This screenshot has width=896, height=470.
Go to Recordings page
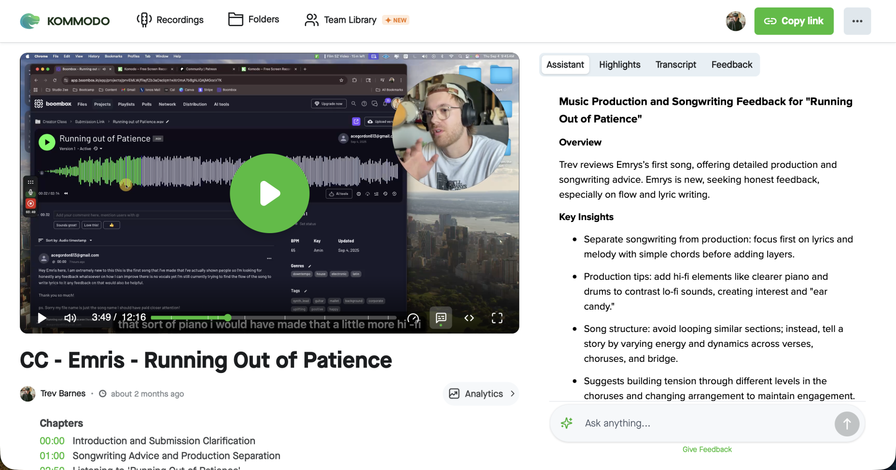tap(170, 20)
